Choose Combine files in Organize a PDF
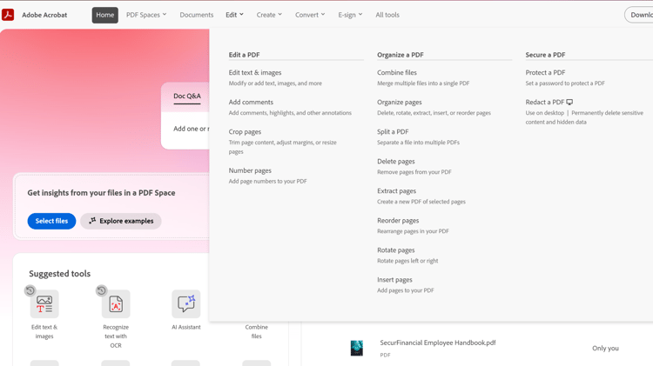653x366 pixels. 397,72
